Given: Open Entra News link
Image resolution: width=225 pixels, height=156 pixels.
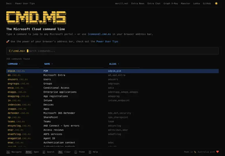Looking at the screenshot, I should (138, 3).
